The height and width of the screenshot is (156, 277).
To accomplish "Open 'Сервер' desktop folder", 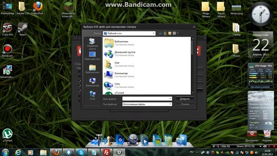I will (x=236, y=29).
